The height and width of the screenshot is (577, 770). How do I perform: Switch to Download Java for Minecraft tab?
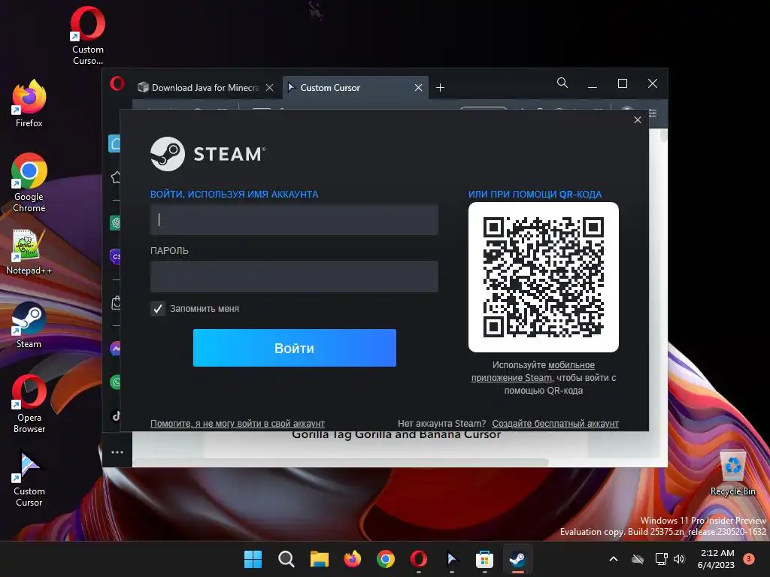[205, 87]
